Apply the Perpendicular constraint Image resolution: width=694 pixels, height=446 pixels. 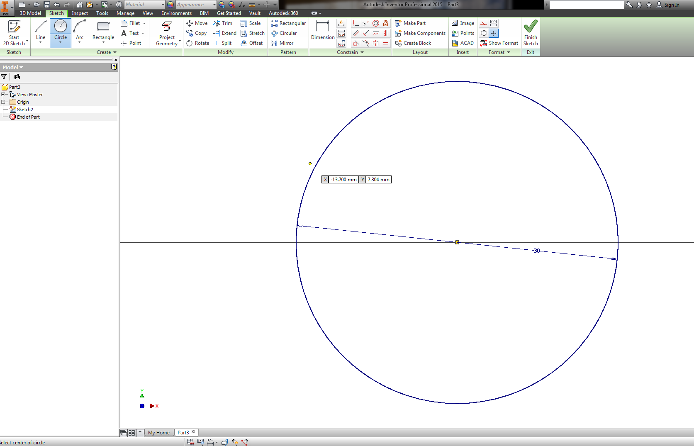[x=366, y=33]
